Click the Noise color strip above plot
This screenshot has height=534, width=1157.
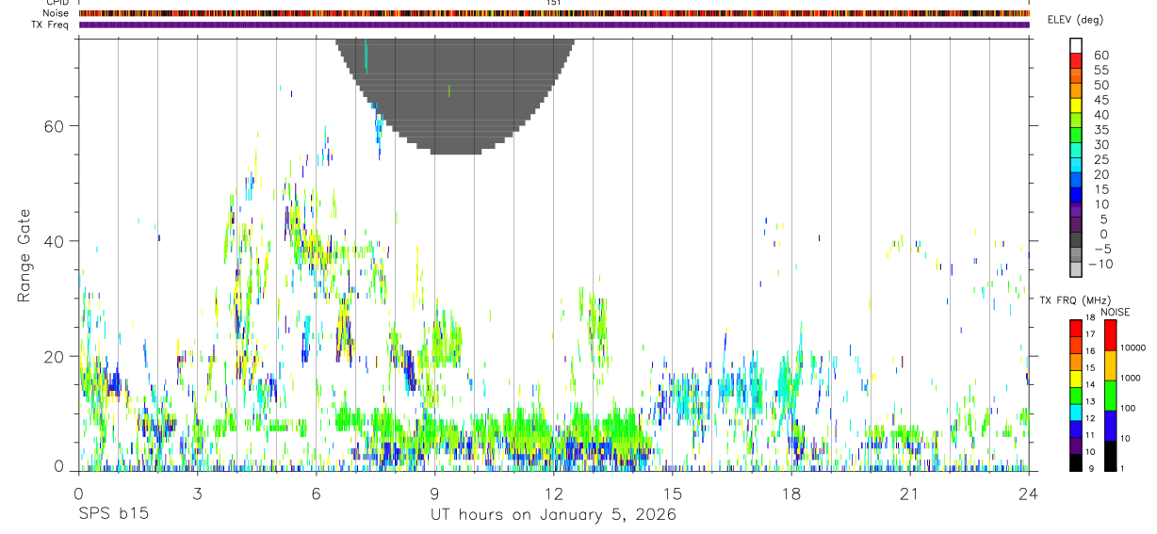click(x=554, y=14)
